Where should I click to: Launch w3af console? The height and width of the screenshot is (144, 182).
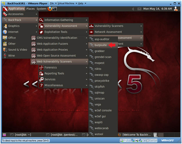click(103, 110)
